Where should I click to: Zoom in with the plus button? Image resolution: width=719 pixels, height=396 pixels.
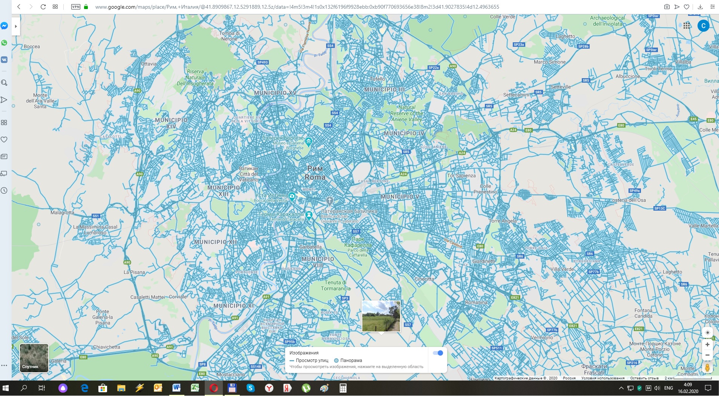pyautogui.click(x=707, y=344)
